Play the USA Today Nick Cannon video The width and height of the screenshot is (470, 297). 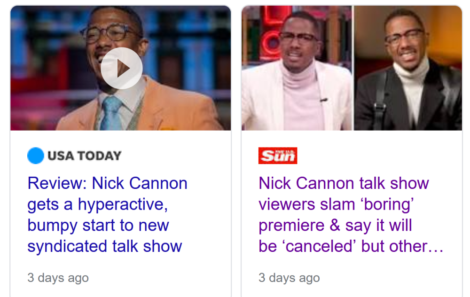click(121, 68)
